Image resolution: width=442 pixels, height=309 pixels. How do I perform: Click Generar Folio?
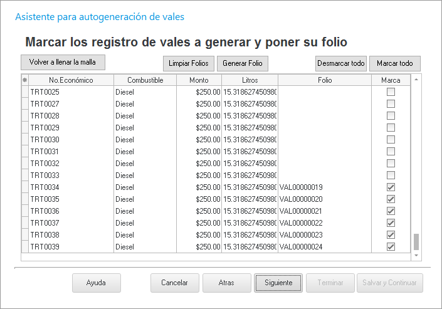click(243, 64)
